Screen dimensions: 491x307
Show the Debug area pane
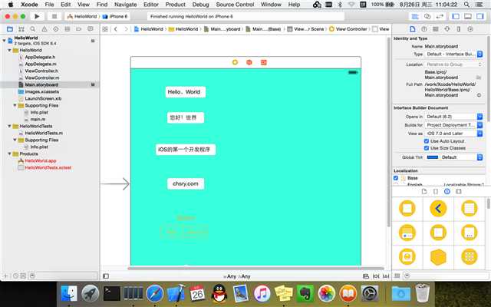(x=468, y=16)
